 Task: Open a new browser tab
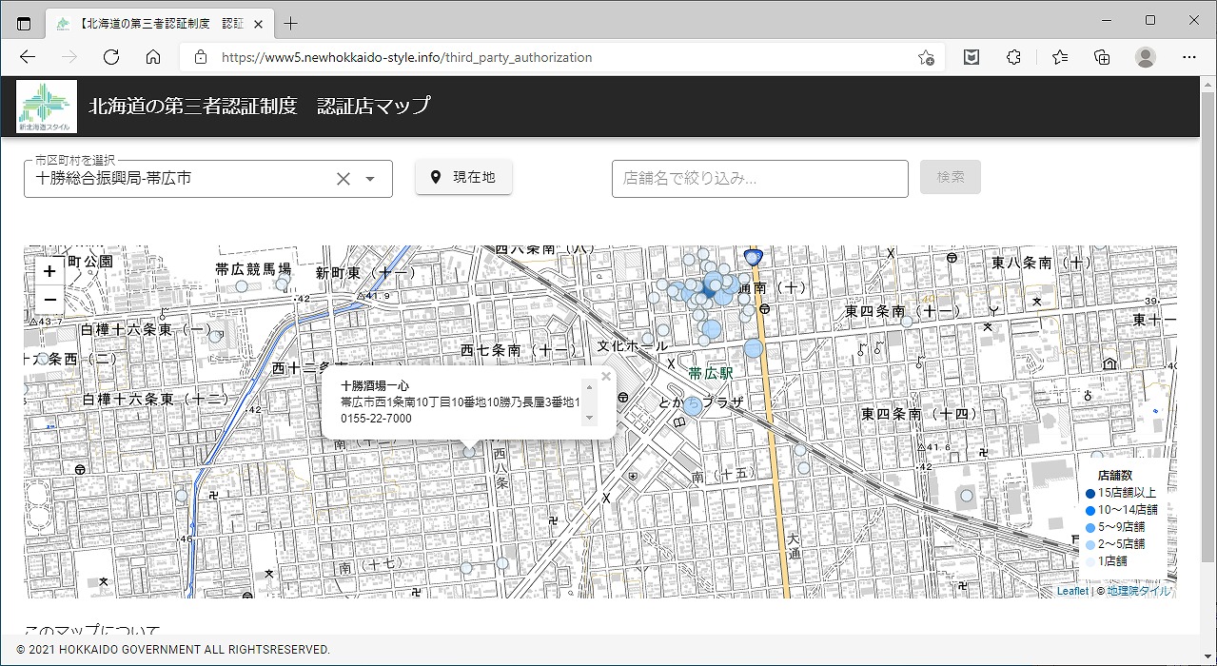290,23
